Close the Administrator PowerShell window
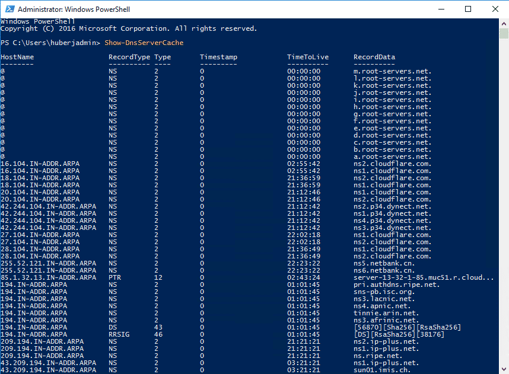Image resolution: width=509 pixels, height=374 pixels. (x=495, y=9)
